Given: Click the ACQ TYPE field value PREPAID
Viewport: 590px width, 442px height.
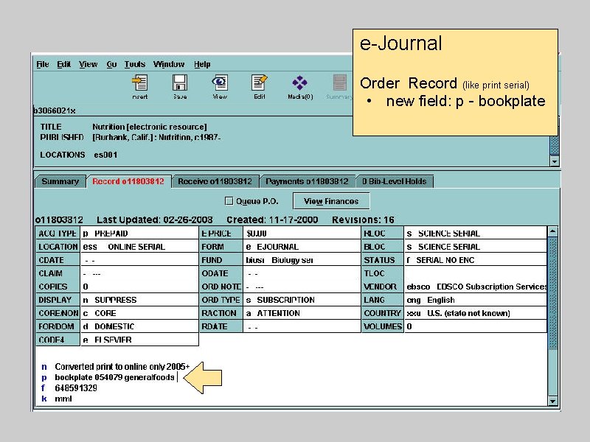Looking at the screenshot, I should coord(139,234).
